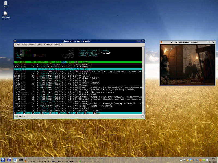Click the new session icon beside Shell tab

click(x=16, y=117)
